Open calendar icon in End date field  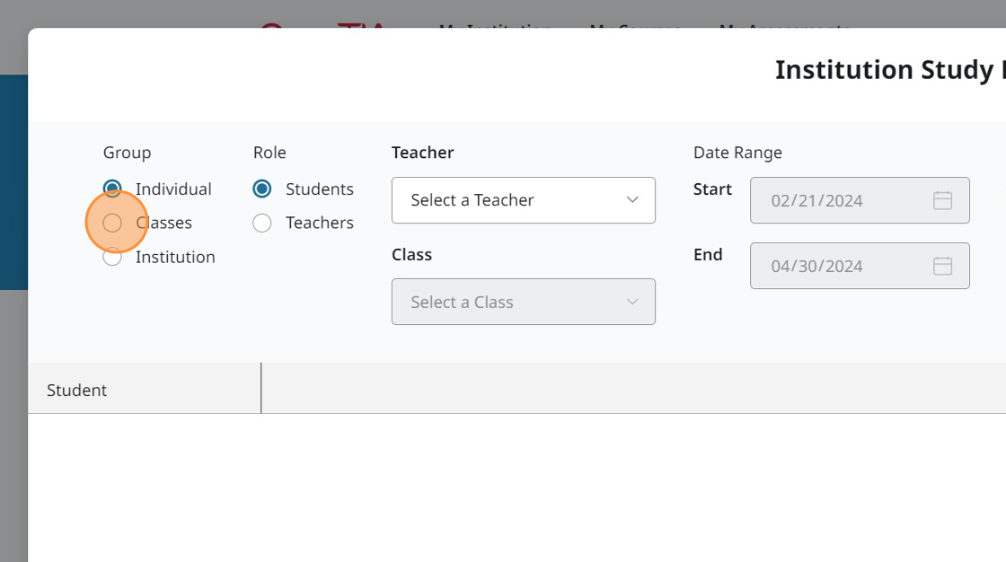(942, 266)
